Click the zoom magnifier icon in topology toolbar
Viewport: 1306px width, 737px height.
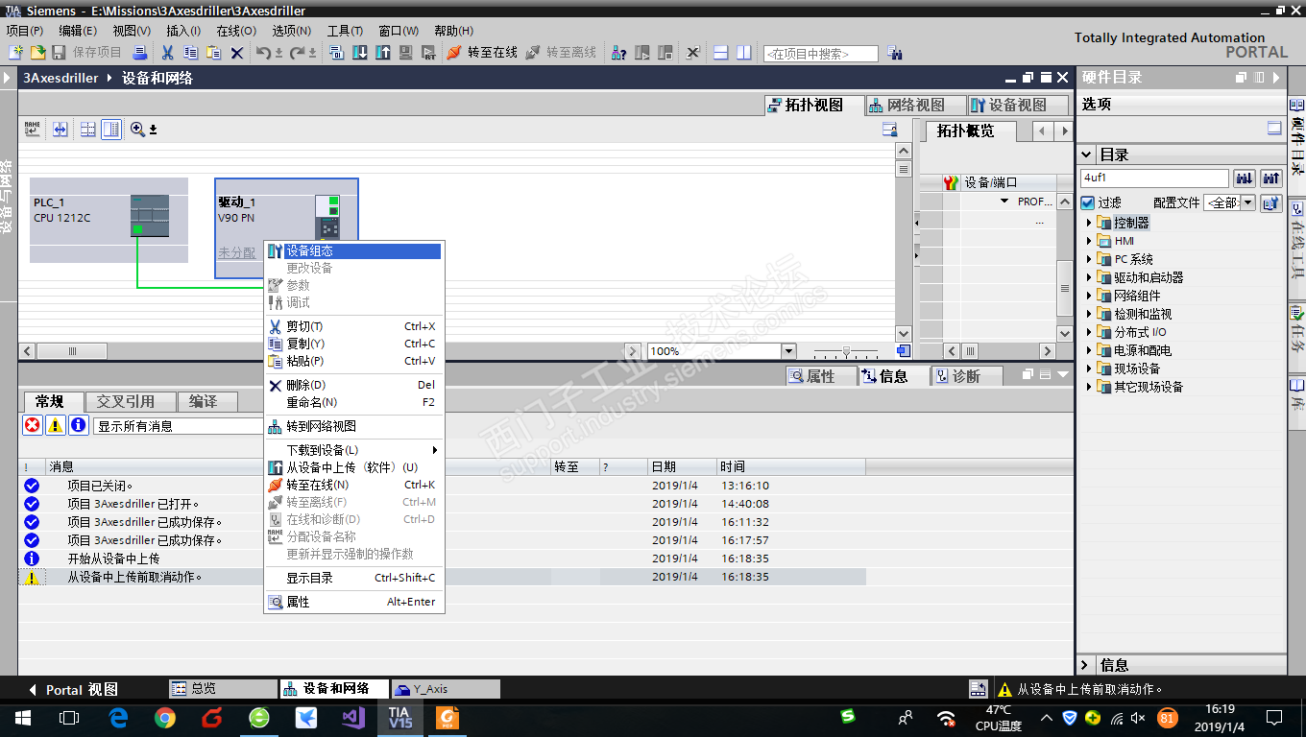coord(138,129)
